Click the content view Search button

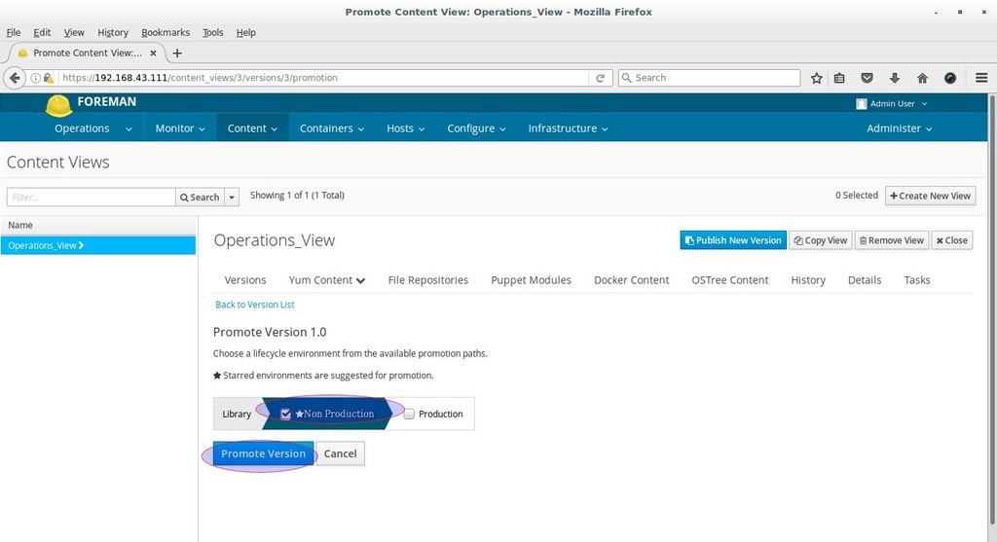point(200,197)
